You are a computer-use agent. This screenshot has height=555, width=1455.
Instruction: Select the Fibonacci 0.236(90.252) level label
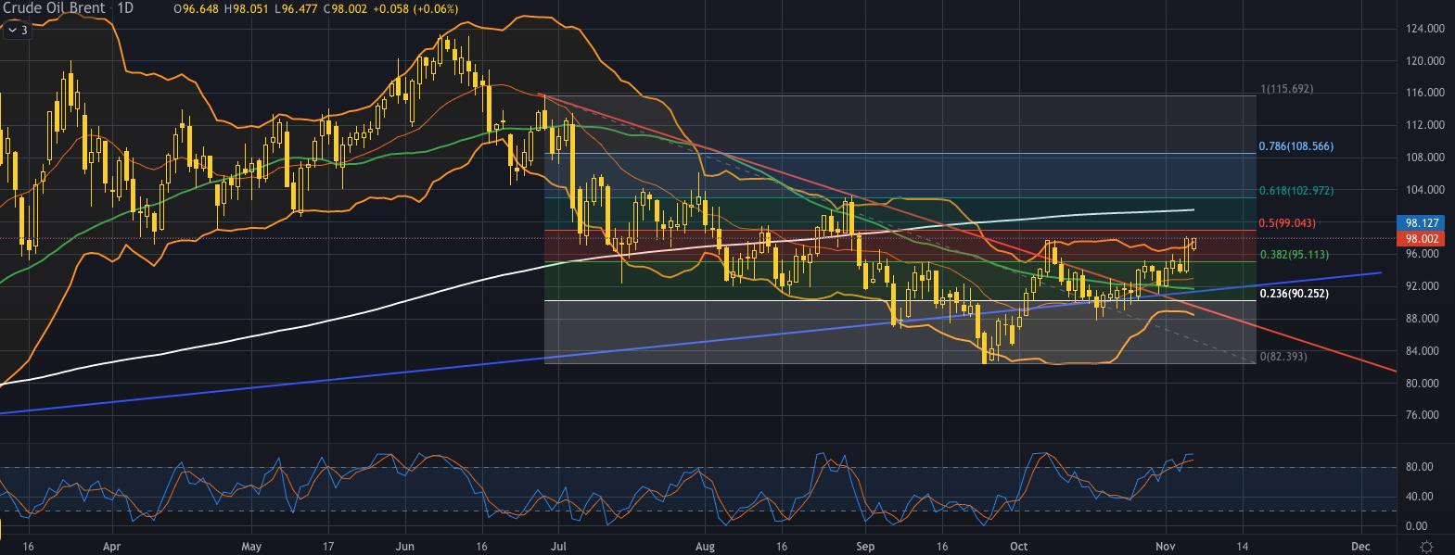(x=1293, y=294)
